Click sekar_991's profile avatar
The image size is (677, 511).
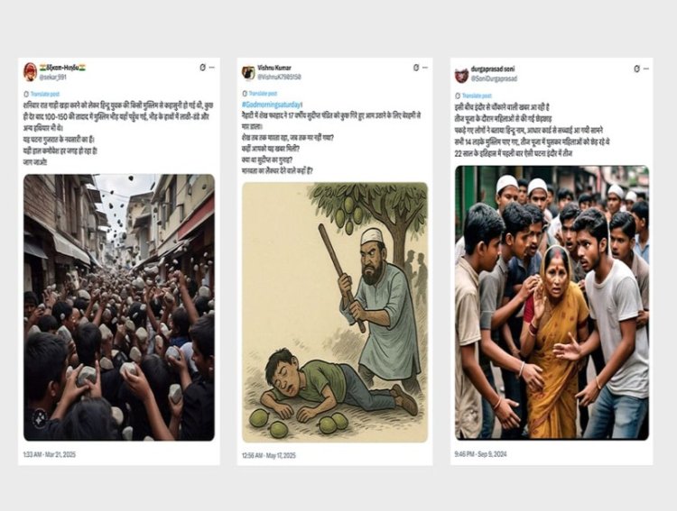[x=30, y=72]
